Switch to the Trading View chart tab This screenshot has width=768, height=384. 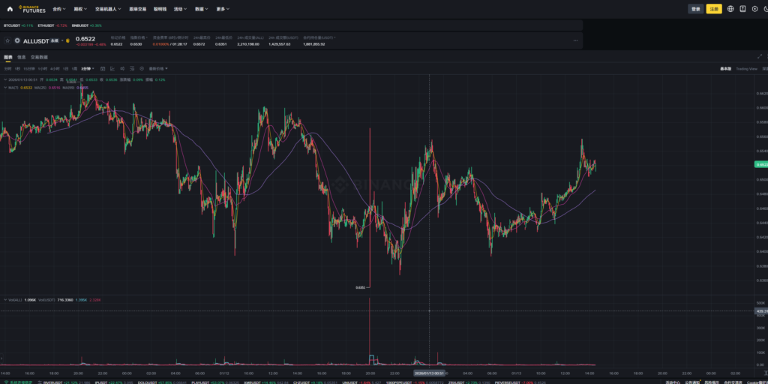pos(746,68)
